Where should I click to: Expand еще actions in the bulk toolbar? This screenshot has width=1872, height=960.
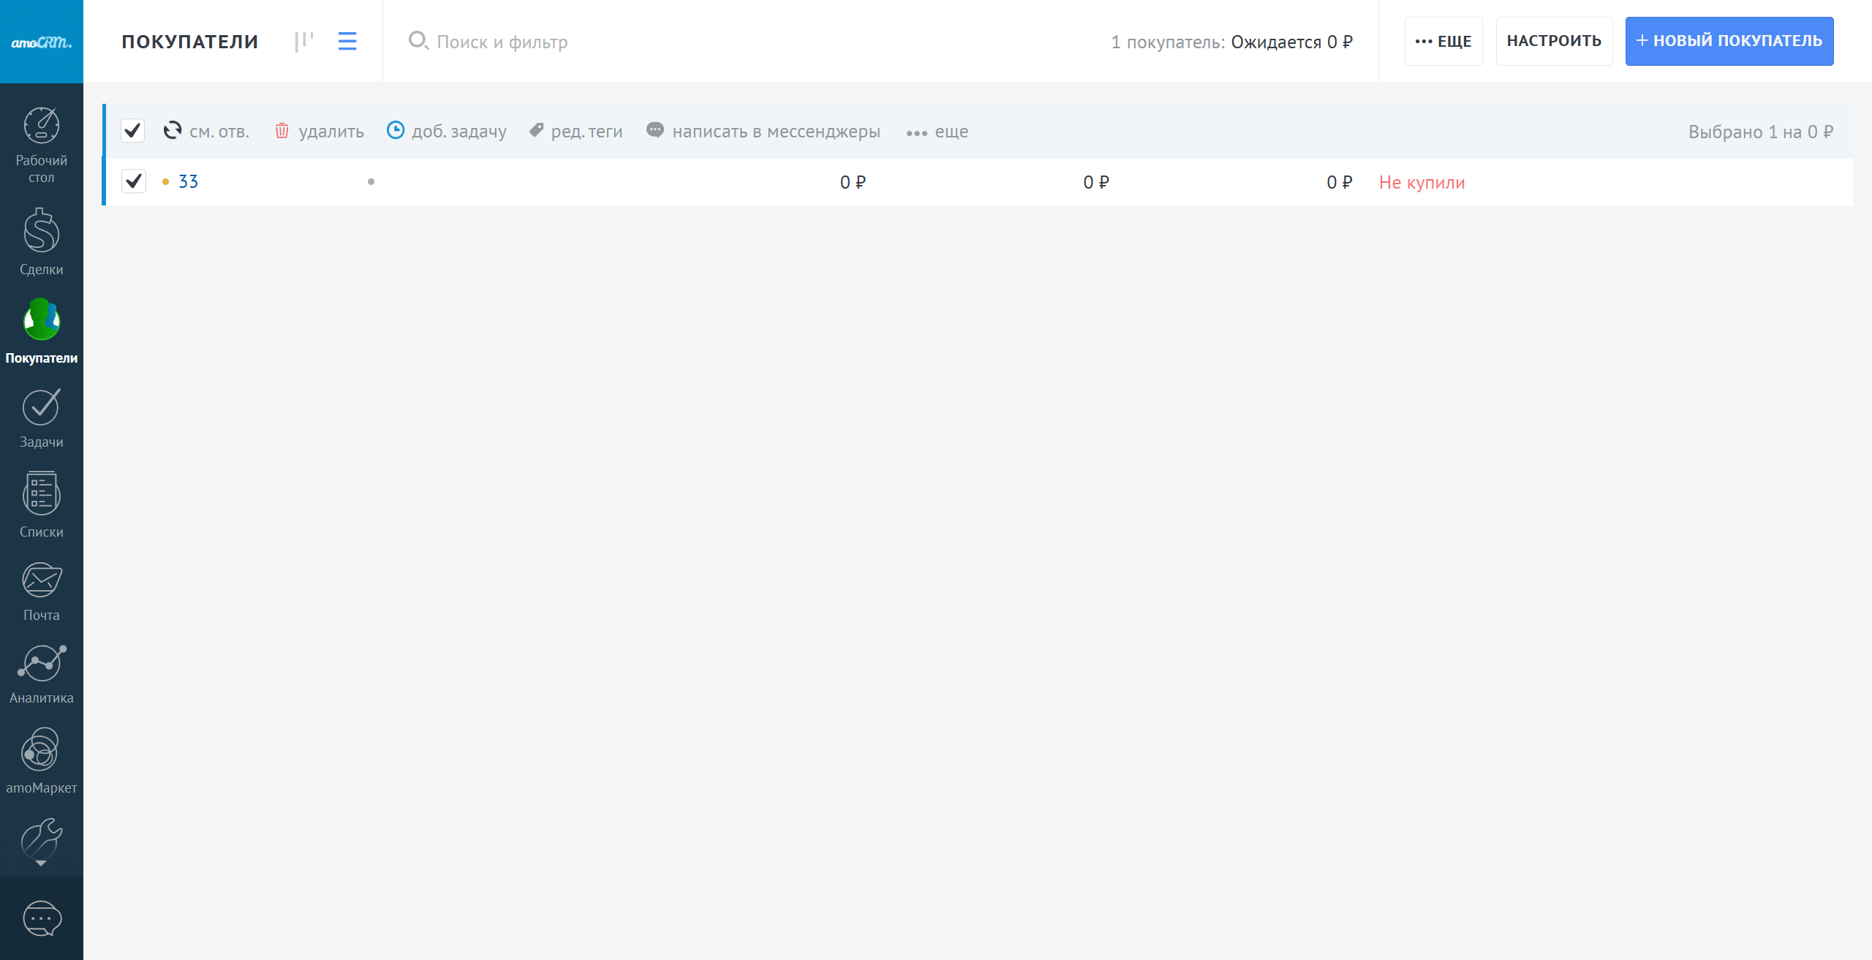tap(937, 132)
